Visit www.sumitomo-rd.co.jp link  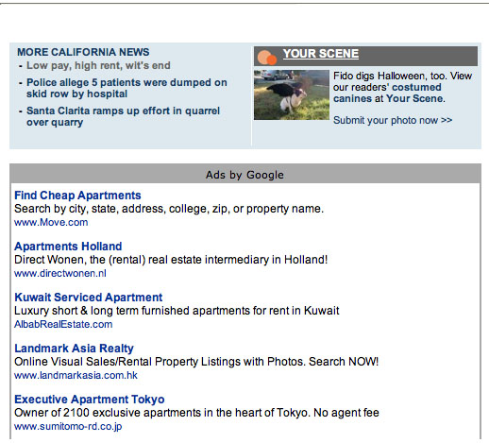(68, 426)
